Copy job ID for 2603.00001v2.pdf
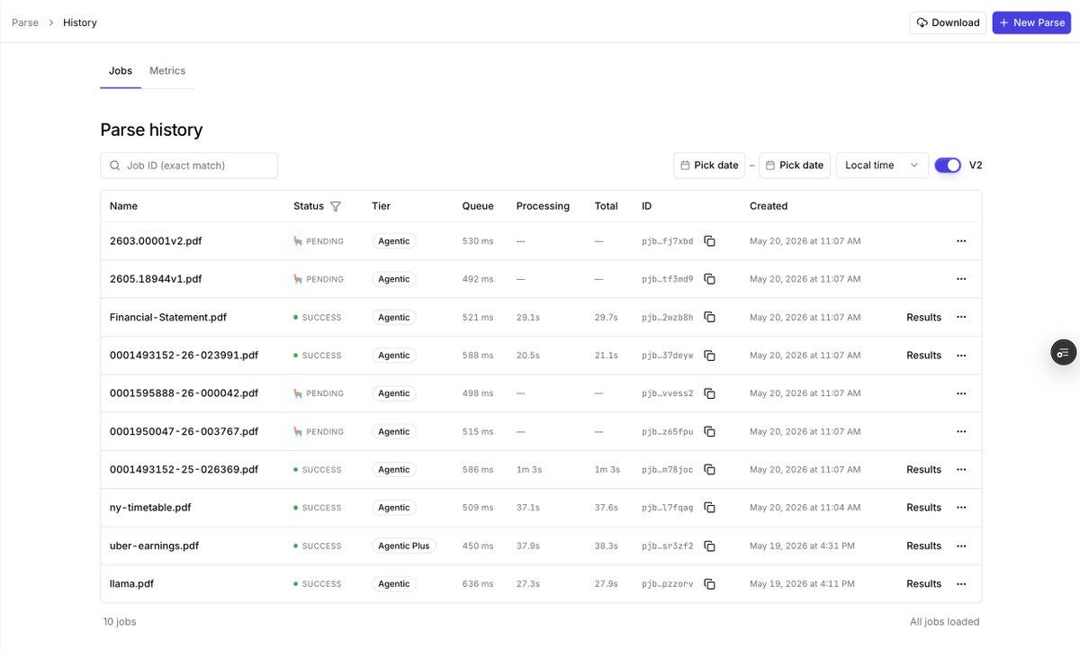Image resolution: width=1080 pixels, height=650 pixels. pyautogui.click(x=709, y=241)
